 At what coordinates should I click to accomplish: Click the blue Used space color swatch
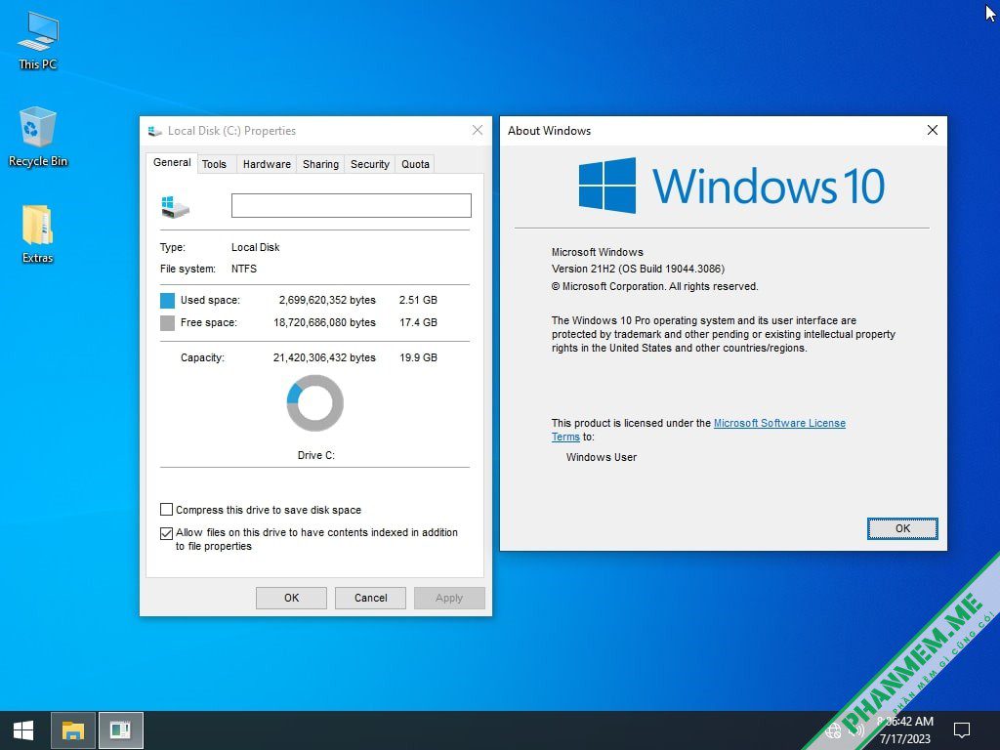pos(167,301)
